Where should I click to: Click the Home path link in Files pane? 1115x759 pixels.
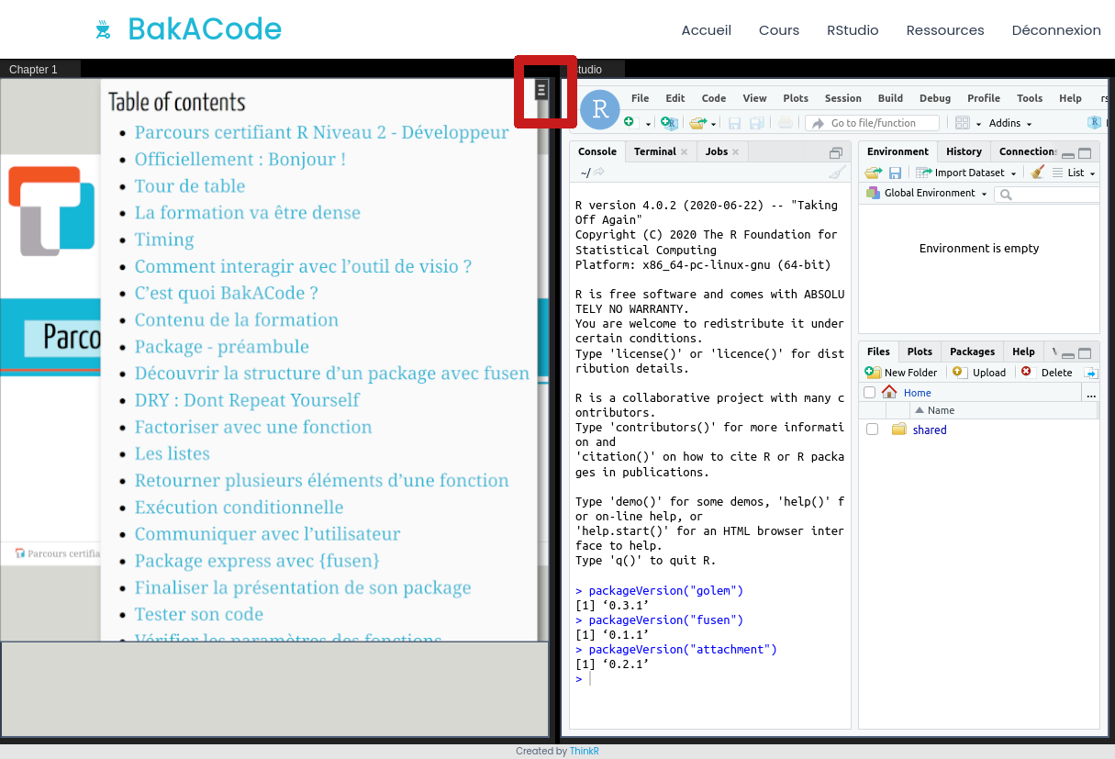[918, 393]
